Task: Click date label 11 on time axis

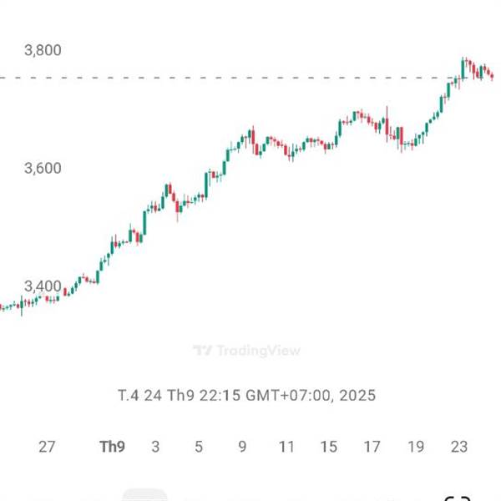Action: (286, 447)
